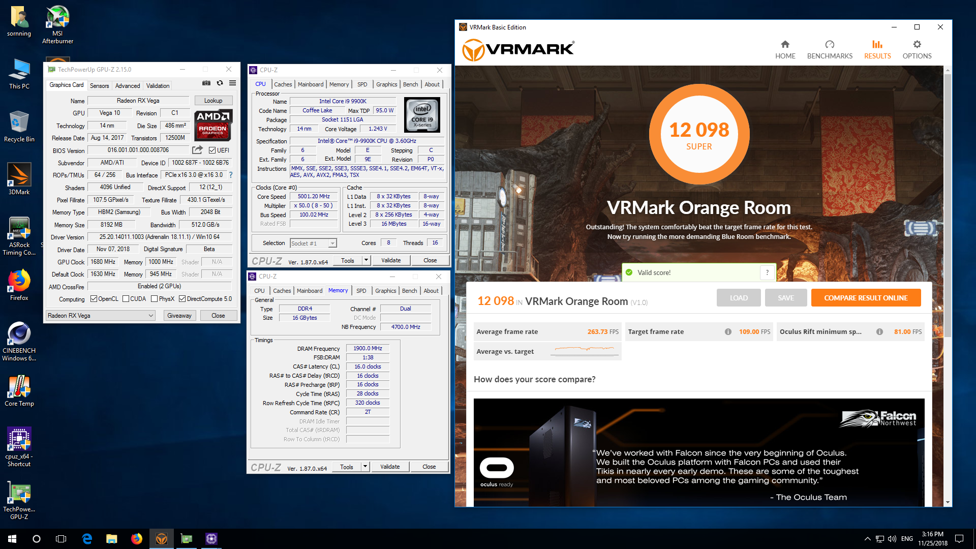This screenshot has width=976, height=549.
Task: Switch to Sensors tab in GPU-Z
Action: coord(99,85)
